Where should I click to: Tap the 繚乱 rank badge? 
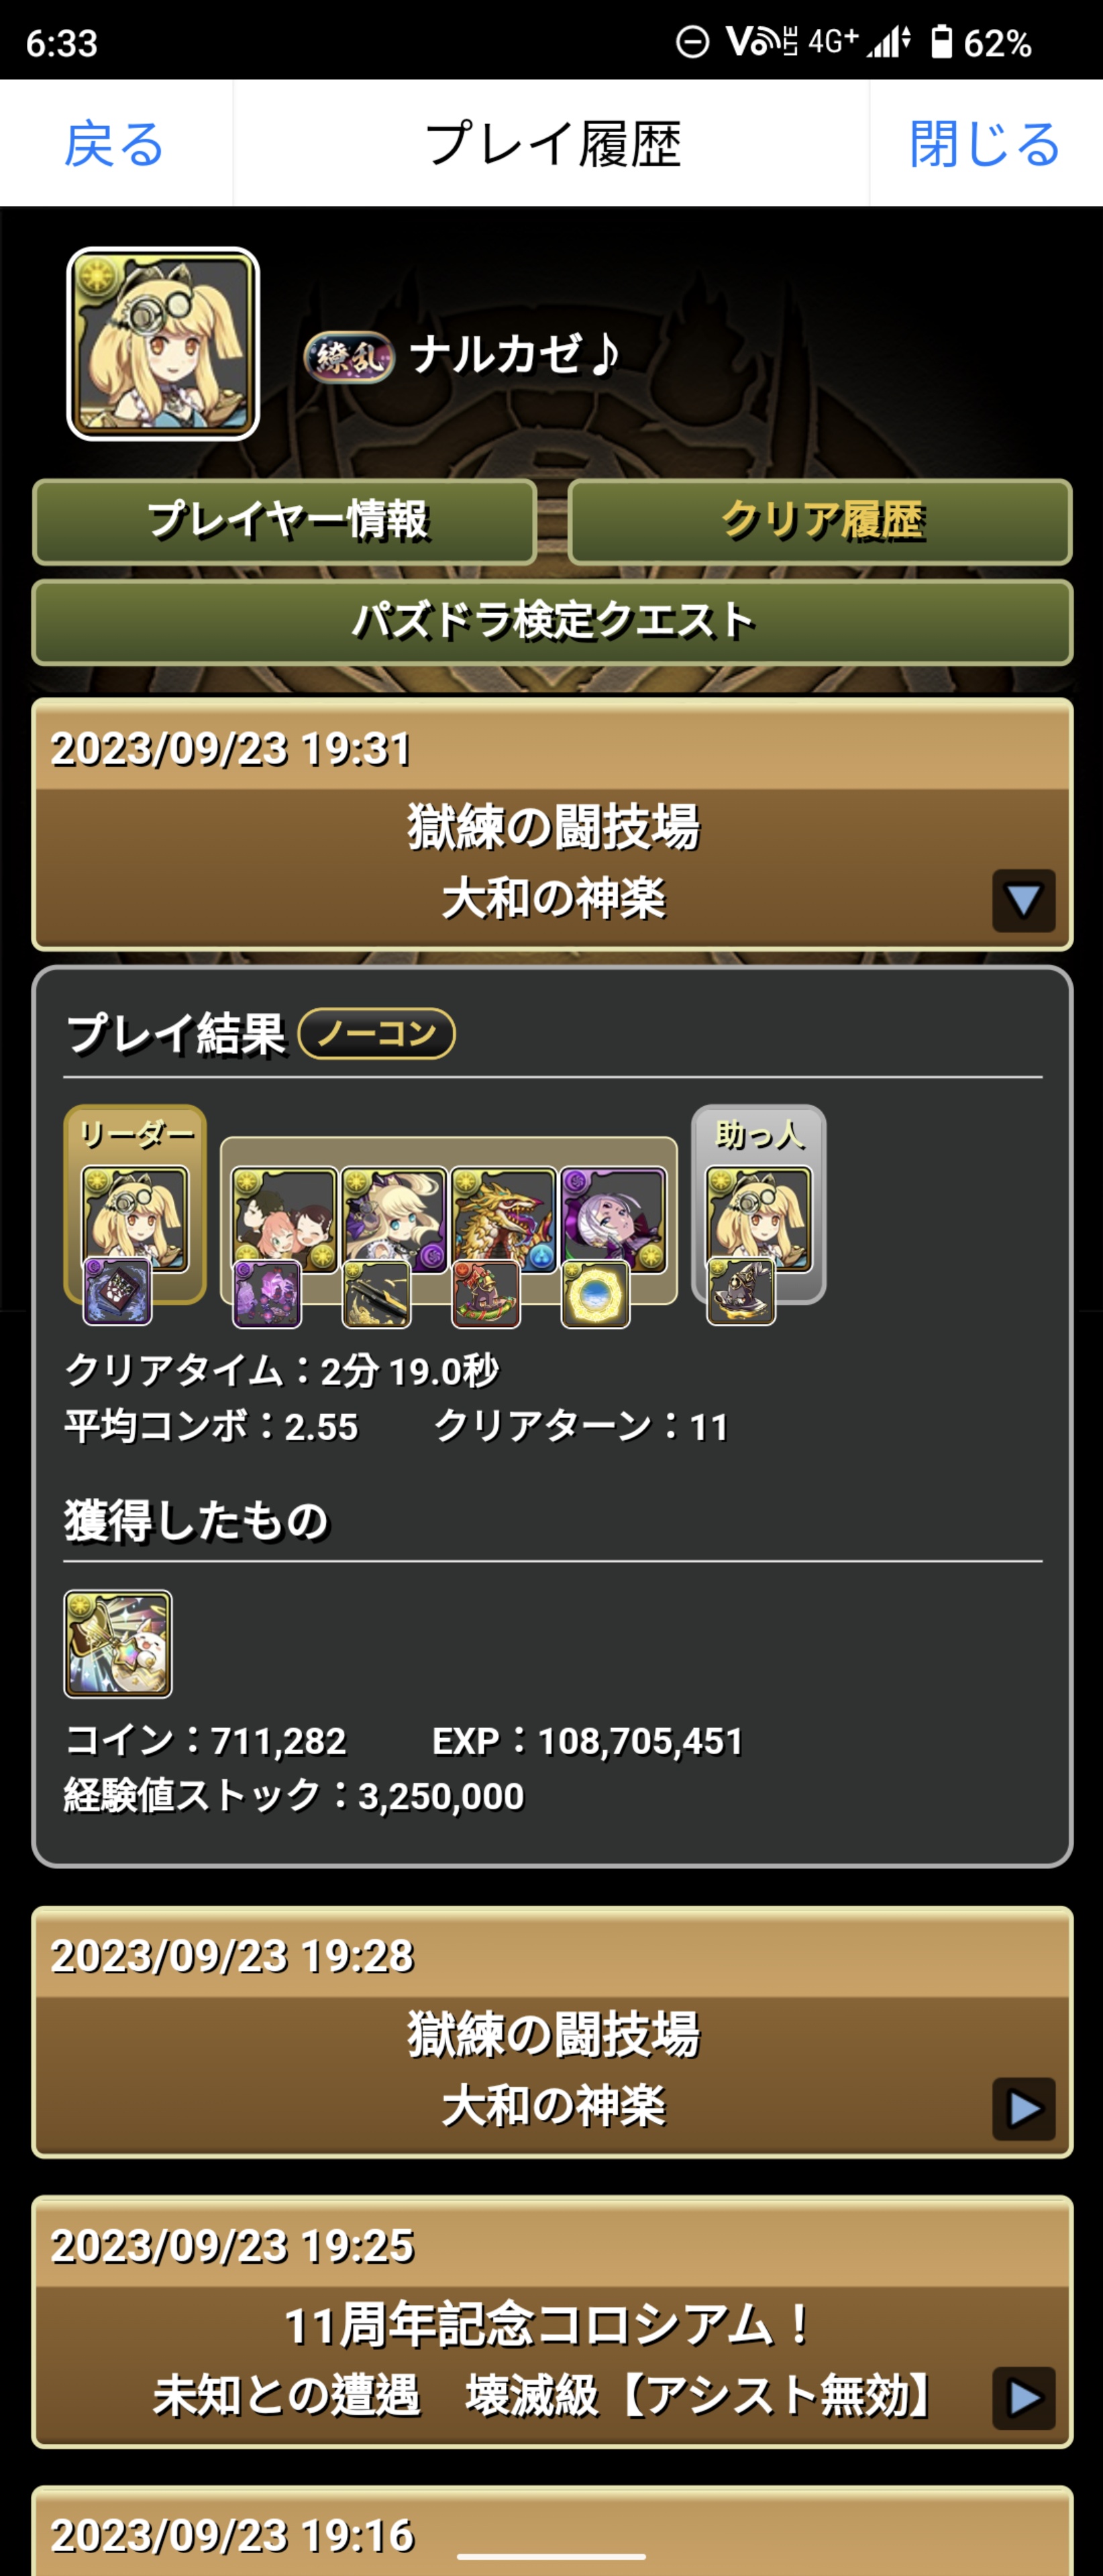pos(348,356)
